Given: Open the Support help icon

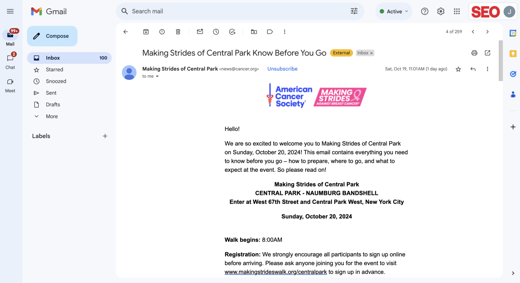Looking at the screenshot, I should tap(425, 11).
